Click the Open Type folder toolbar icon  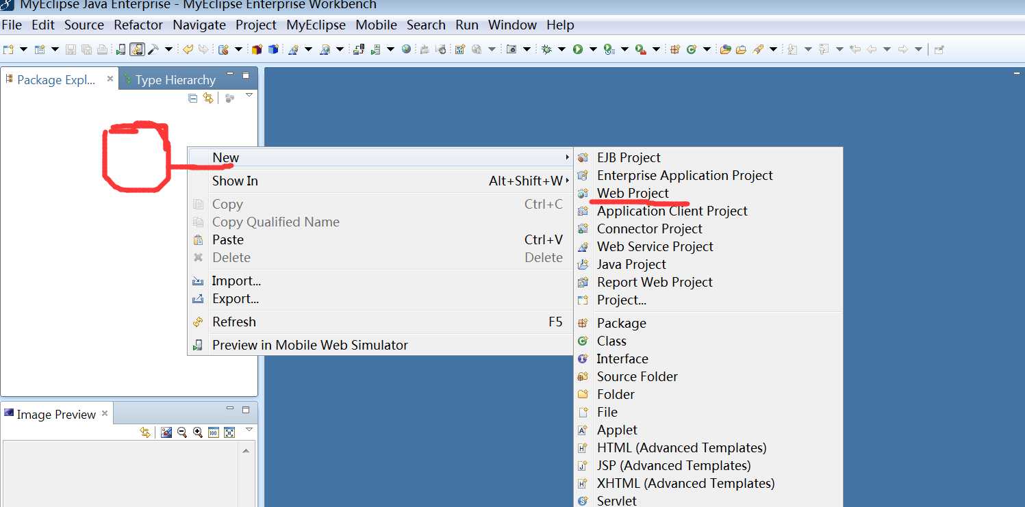click(725, 49)
